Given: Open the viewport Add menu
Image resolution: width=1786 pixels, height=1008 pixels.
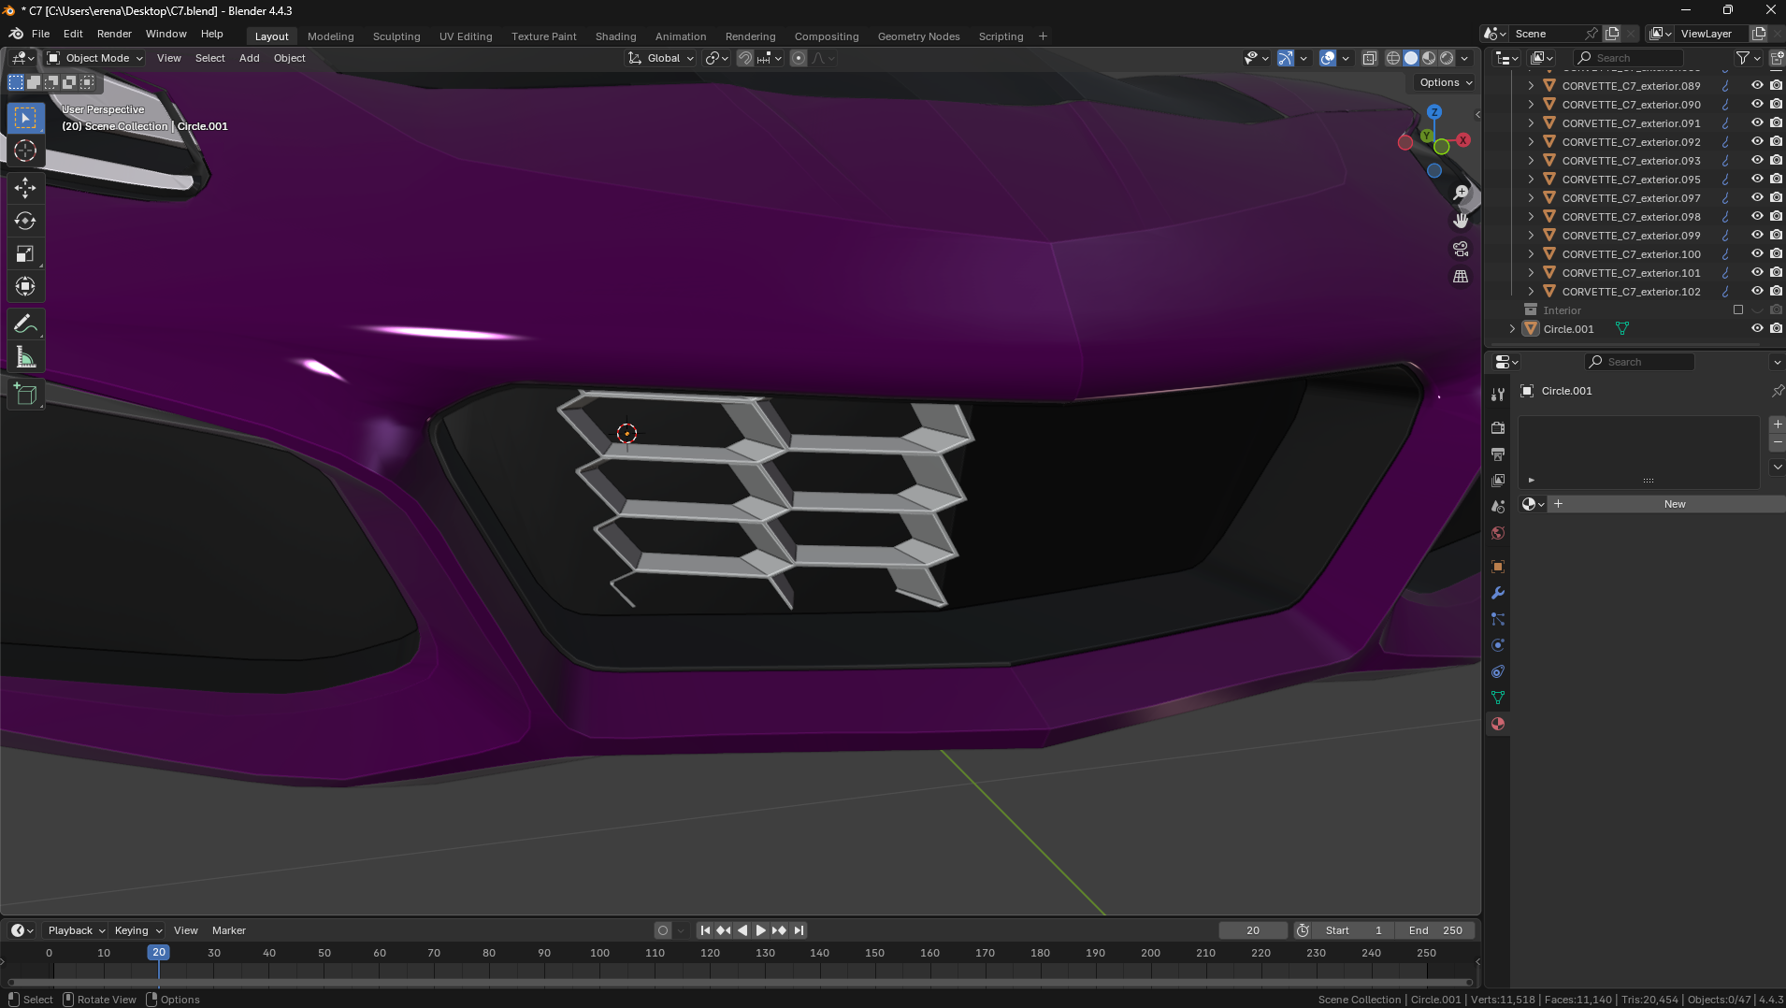Looking at the screenshot, I should (249, 58).
